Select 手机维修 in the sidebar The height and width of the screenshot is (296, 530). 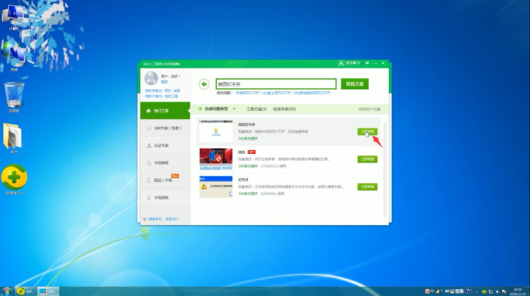pos(165,163)
